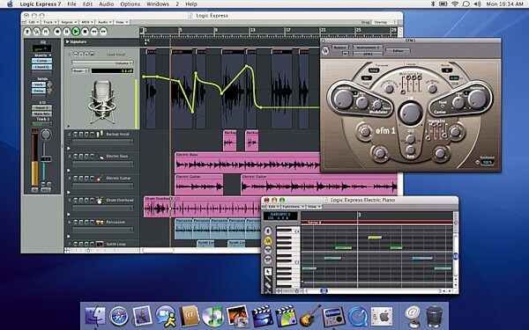This screenshot has width=529, height=330.
Task: Open Safari from the Dock
Action: coord(118,316)
